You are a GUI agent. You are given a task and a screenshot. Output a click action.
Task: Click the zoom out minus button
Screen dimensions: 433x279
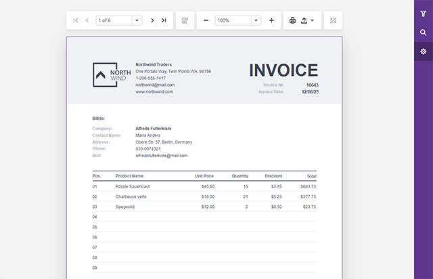tap(206, 20)
